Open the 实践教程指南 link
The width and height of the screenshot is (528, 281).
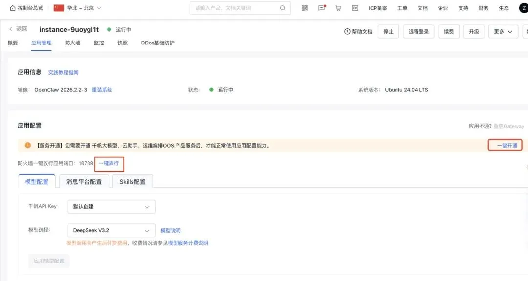(63, 72)
